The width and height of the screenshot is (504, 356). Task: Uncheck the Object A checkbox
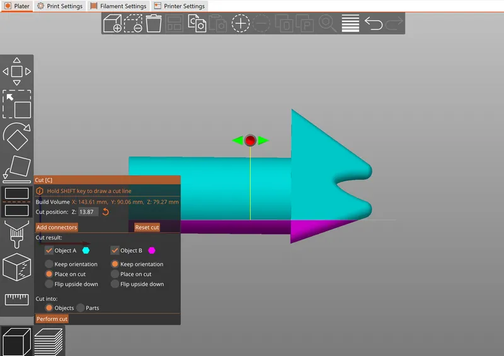point(49,251)
